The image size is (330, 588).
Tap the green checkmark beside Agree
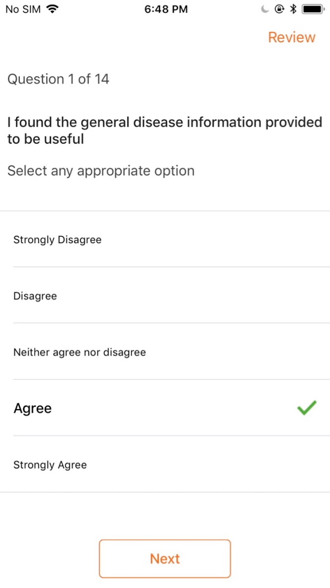(307, 407)
